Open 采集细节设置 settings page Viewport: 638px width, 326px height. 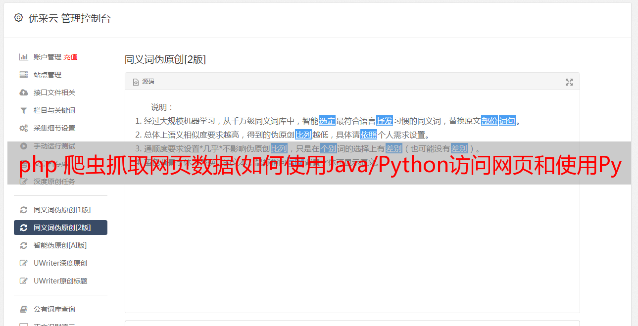pyautogui.click(x=54, y=128)
